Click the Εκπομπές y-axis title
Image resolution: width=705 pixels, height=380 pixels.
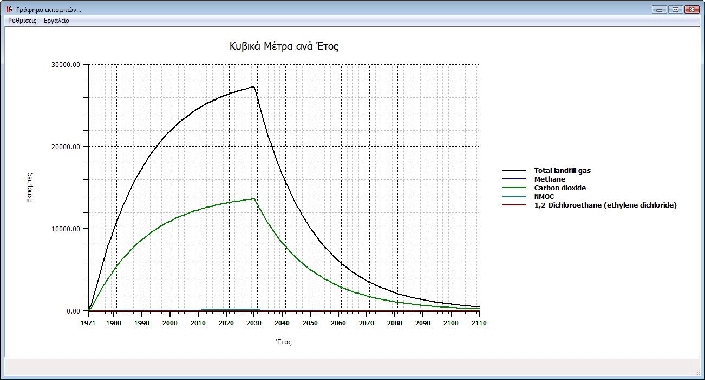31,188
